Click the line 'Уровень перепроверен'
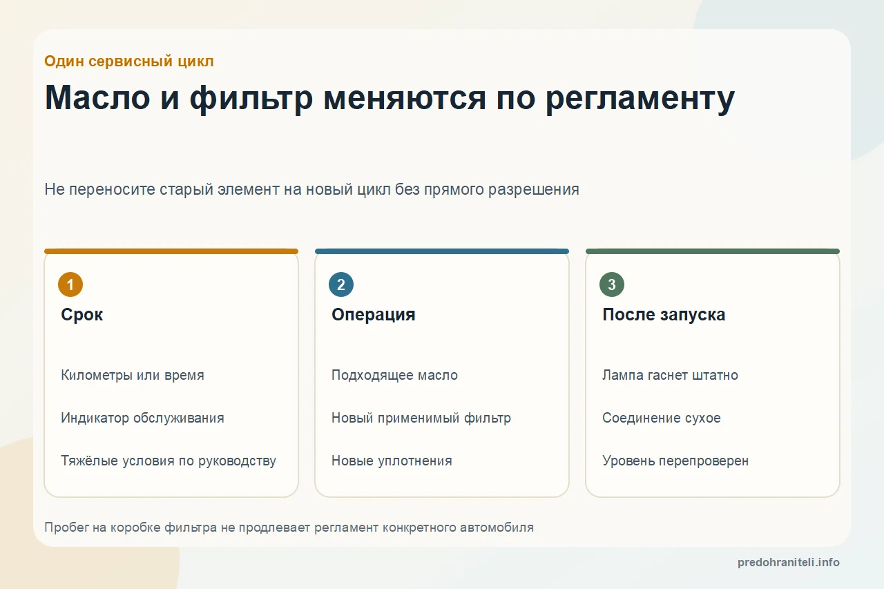The height and width of the screenshot is (589, 884). tap(675, 461)
